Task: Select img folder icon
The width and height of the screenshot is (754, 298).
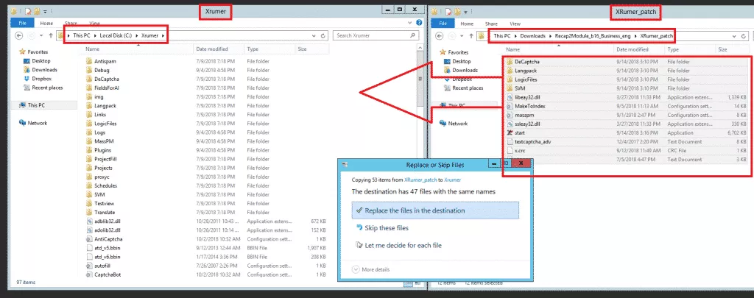Action: click(x=89, y=96)
